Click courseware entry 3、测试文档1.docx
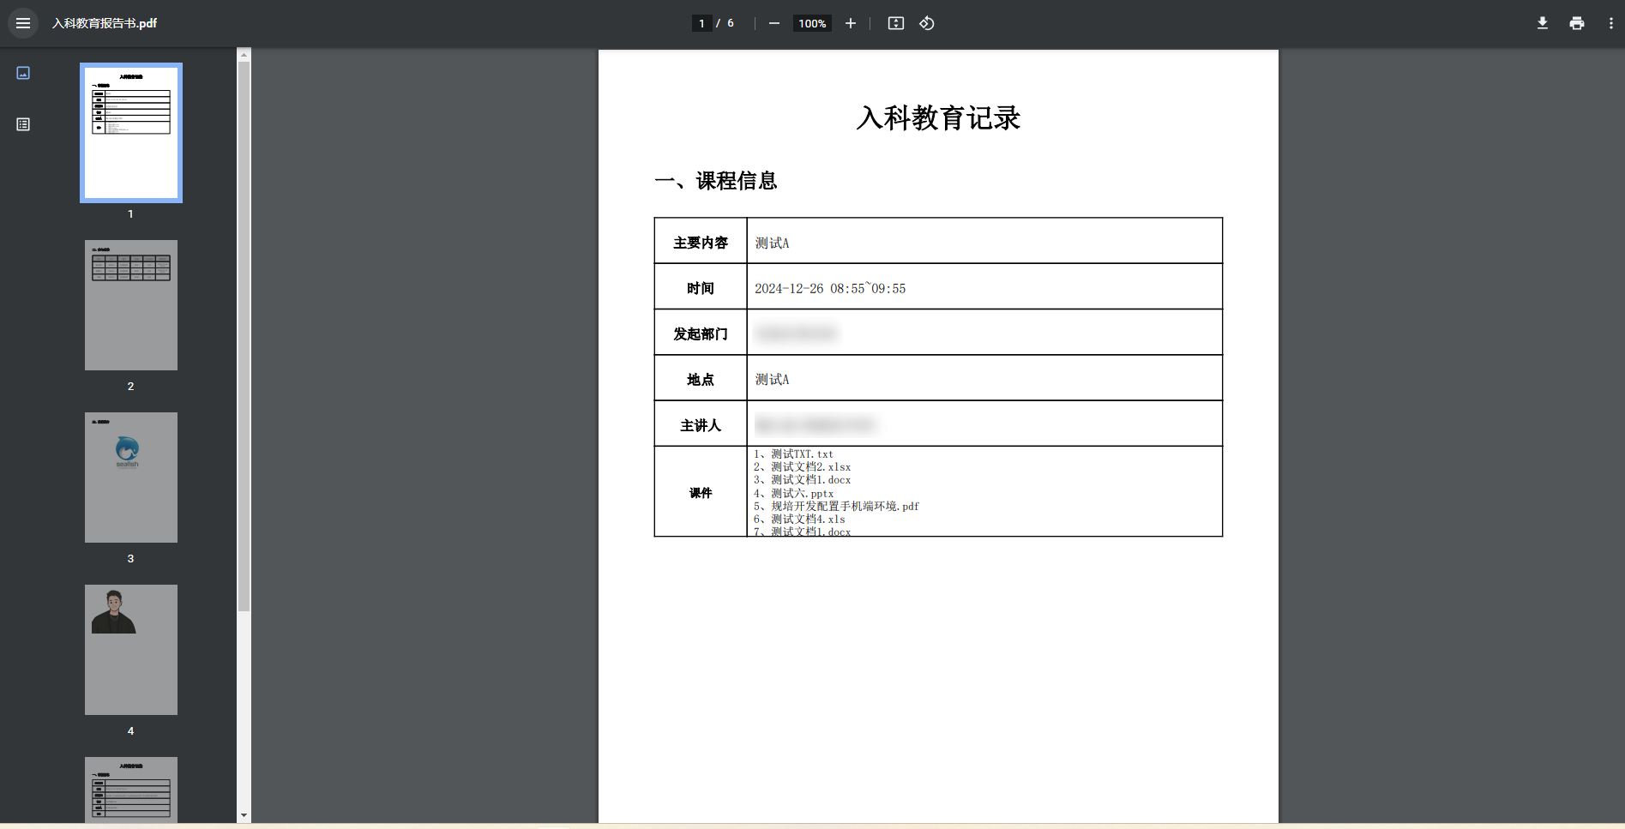The image size is (1625, 829). tap(803, 480)
